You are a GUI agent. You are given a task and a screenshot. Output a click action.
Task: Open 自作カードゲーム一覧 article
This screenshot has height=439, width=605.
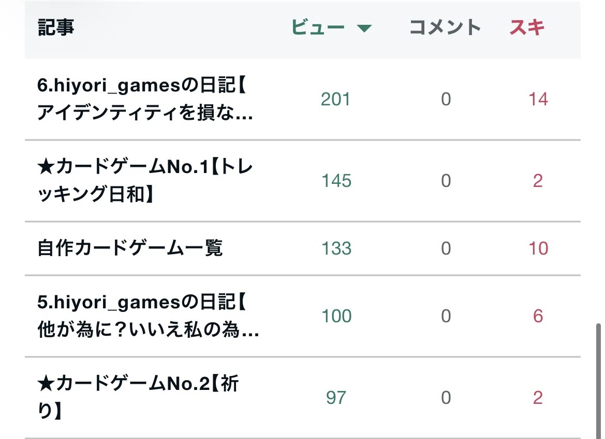pyautogui.click(x=130, y=248)
